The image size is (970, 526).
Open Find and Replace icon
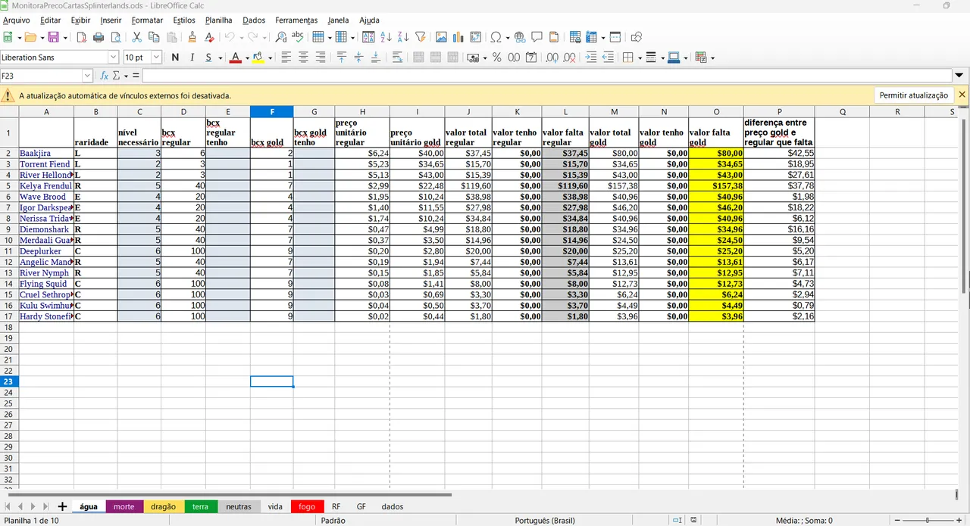[x=280, y=37]
